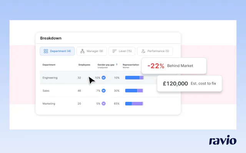Click employee count 32 for Engineering
Image resolution: width=246 pixels, height=153 pixels.
[79, 78]
